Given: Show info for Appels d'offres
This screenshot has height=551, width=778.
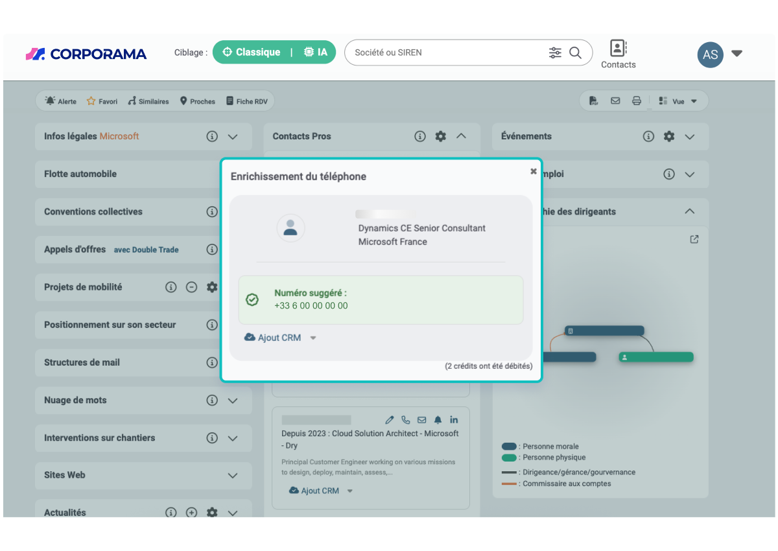Looking at the screenshot, I should (212, 250).
